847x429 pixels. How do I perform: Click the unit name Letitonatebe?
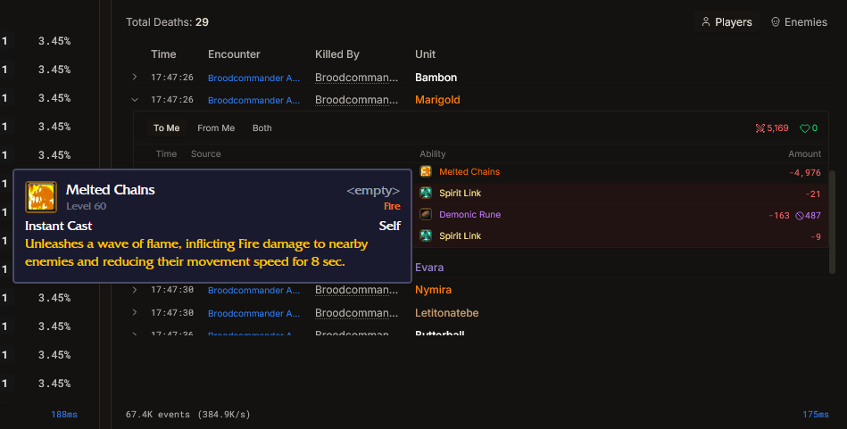click(447, 312)
